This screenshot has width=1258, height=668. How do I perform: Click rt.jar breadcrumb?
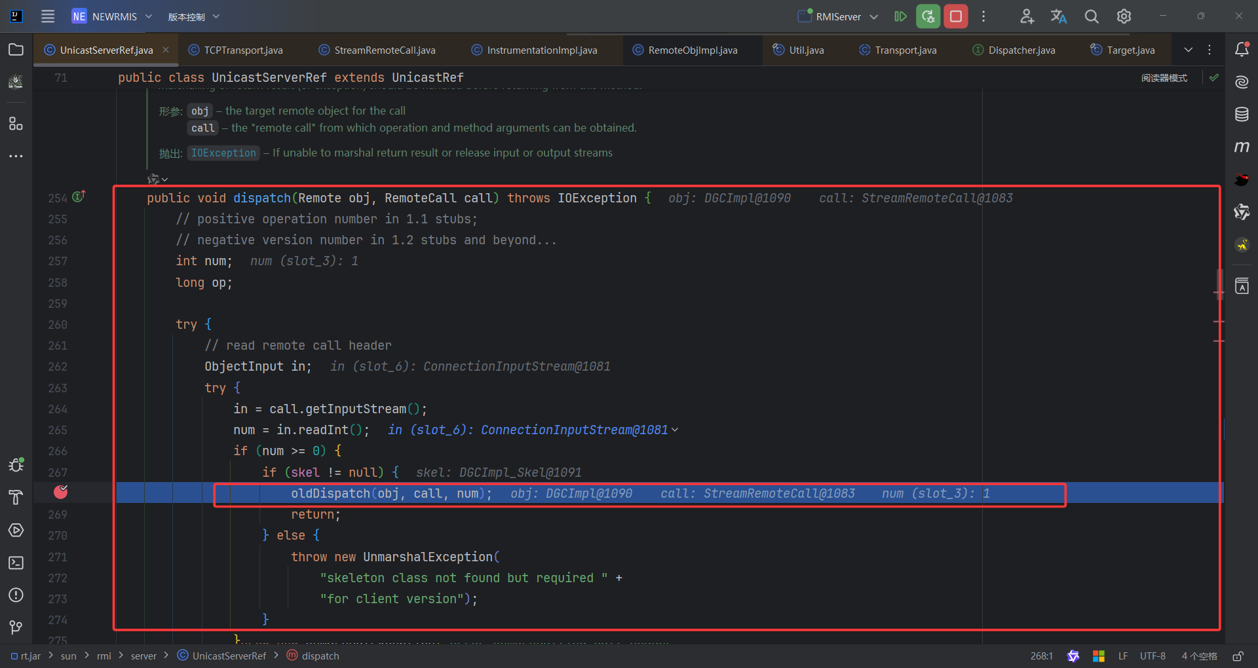pos(26,656)
